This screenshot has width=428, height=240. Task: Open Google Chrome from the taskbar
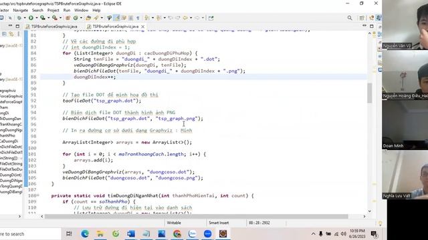[x=177, y=234]
